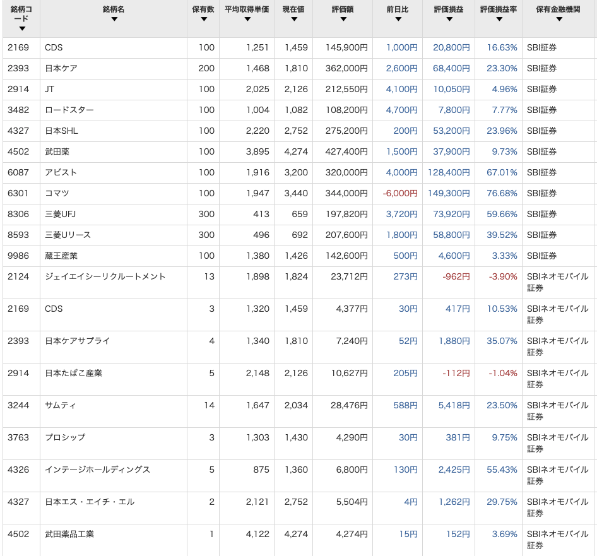Click stock code 9986

(18, 256)
